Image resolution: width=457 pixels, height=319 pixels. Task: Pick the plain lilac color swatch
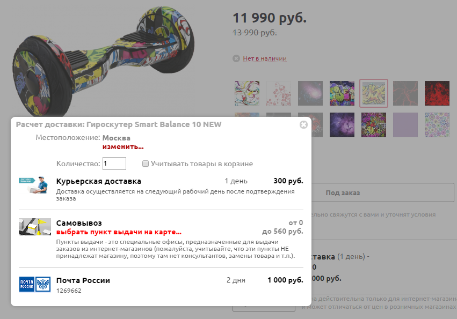pos(405,125)
